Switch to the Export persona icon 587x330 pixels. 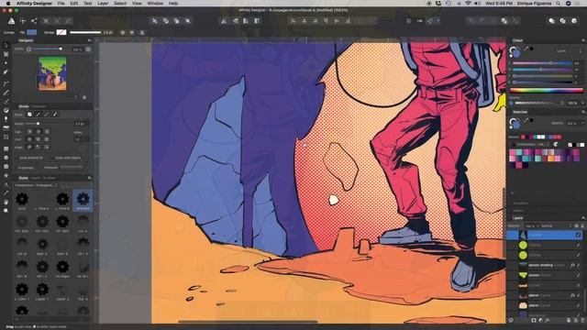34,21
